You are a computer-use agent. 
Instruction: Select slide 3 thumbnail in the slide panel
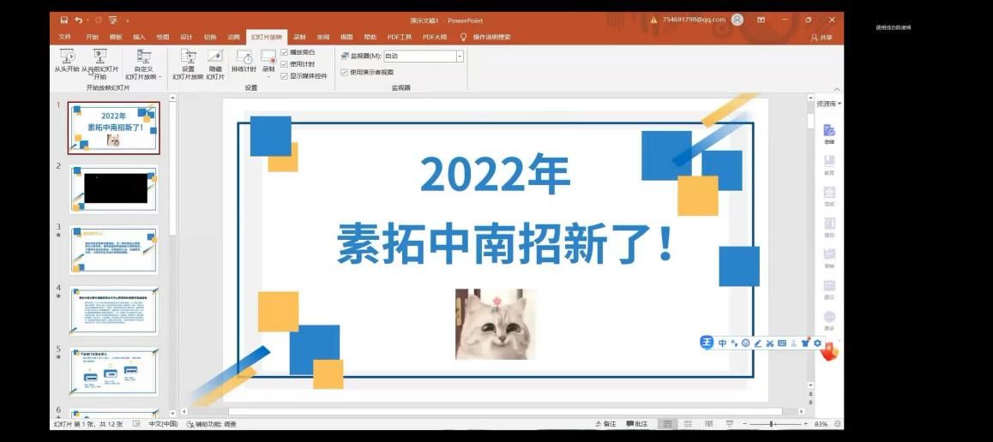click(113, 249)
